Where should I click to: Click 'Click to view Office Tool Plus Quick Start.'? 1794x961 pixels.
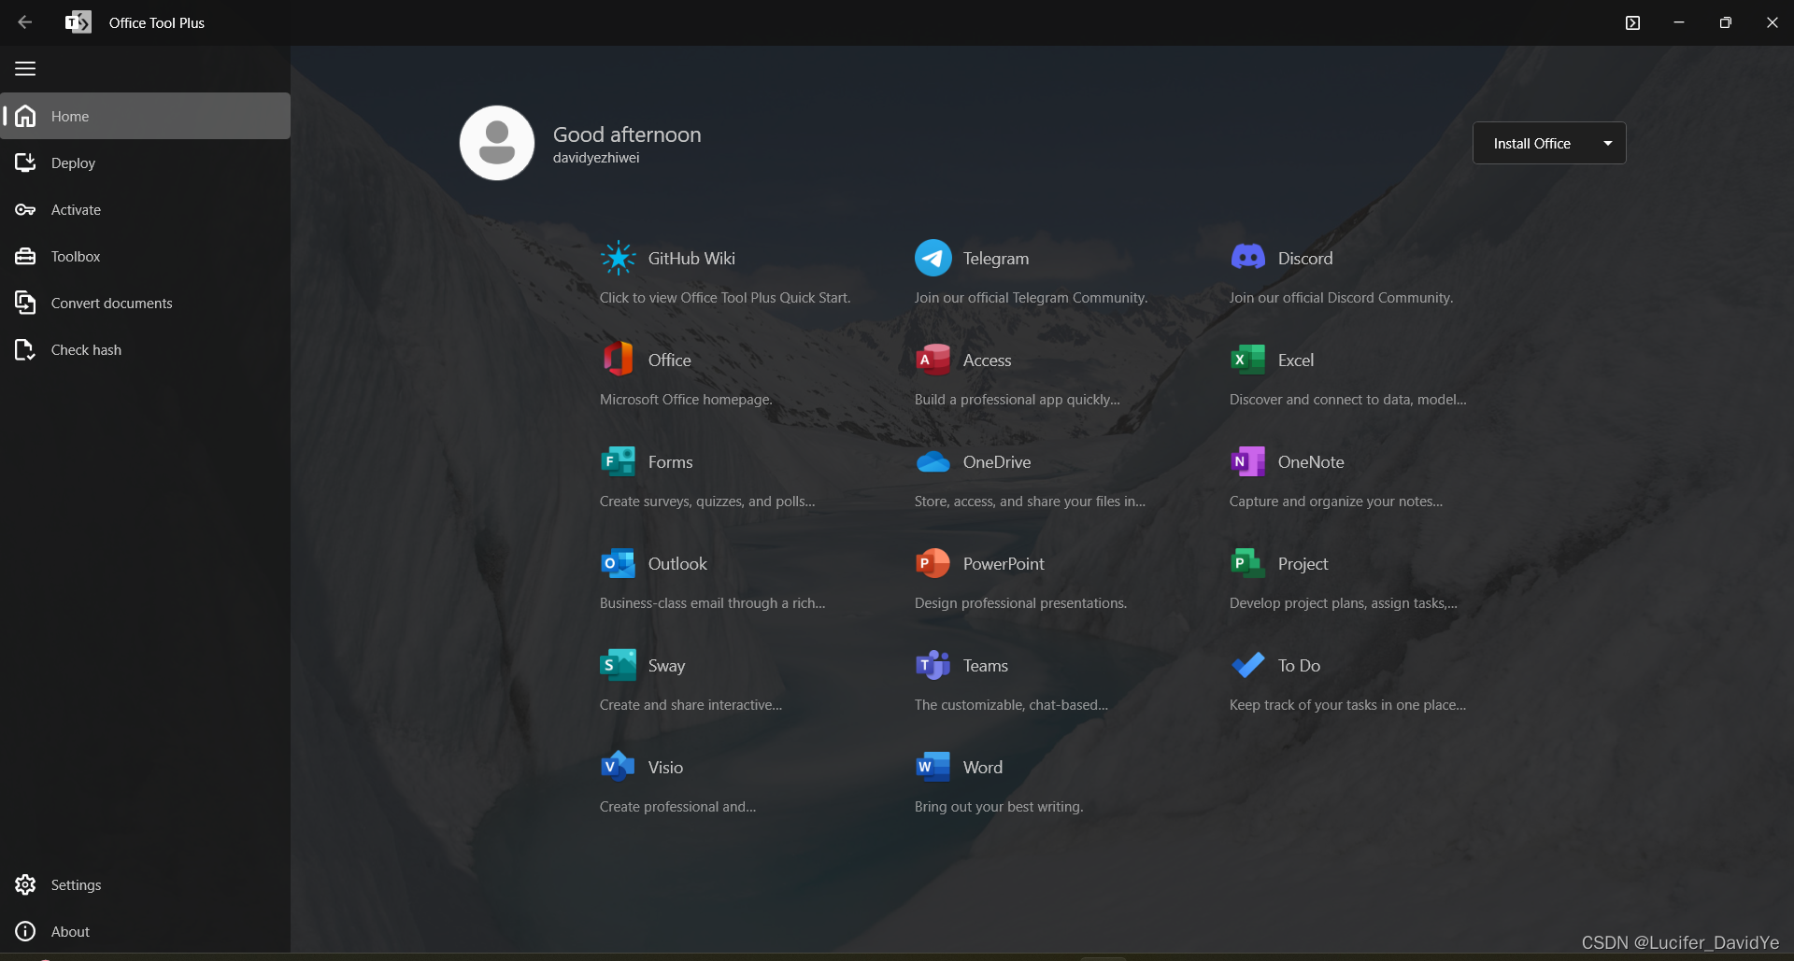[x=725, y=297]
